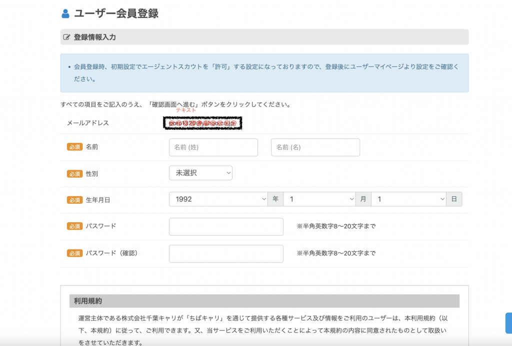The width and height of the screenshot is (512, 346).
Task: Click the メールアドレス label
Action: (x=88, y=123)
